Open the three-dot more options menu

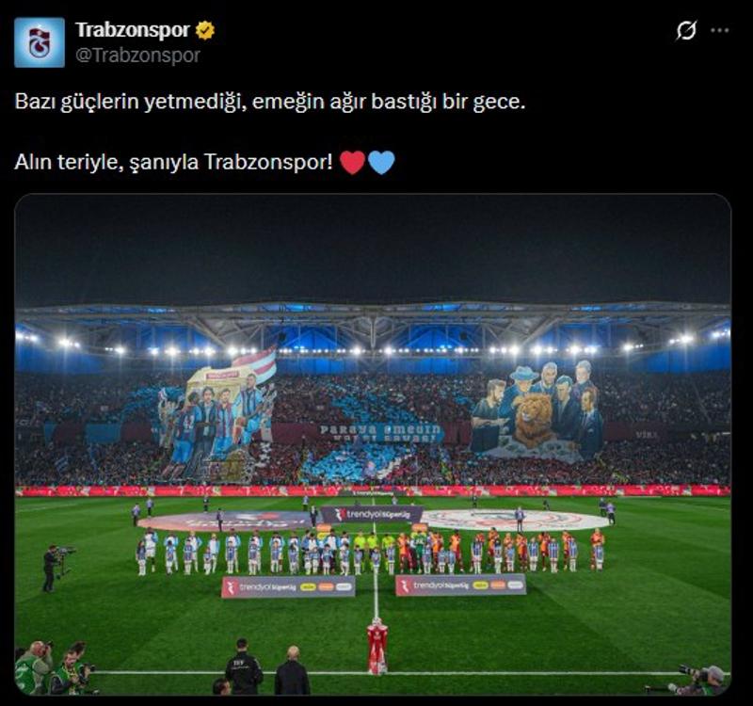[x=720, y=30]
